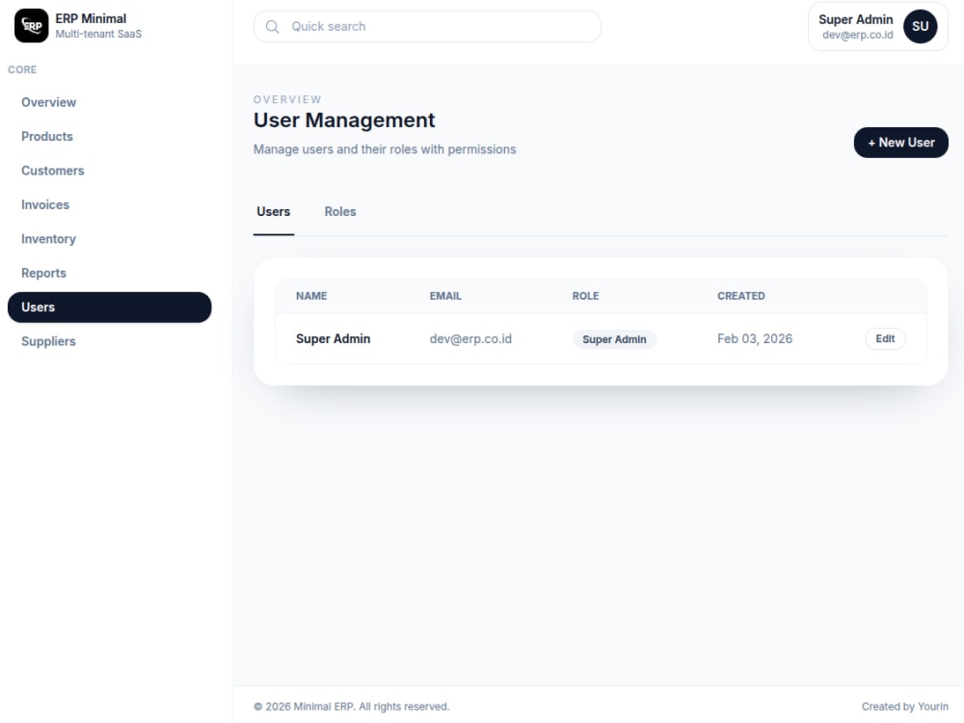Viewport: 964px width, 723px height.
Task: Click the Super Admin role badge
Action: click(x=614, y=339)
